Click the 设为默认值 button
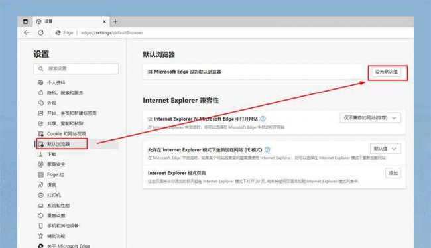The height and width of the screenshot is (248, 431). (386, 72)
